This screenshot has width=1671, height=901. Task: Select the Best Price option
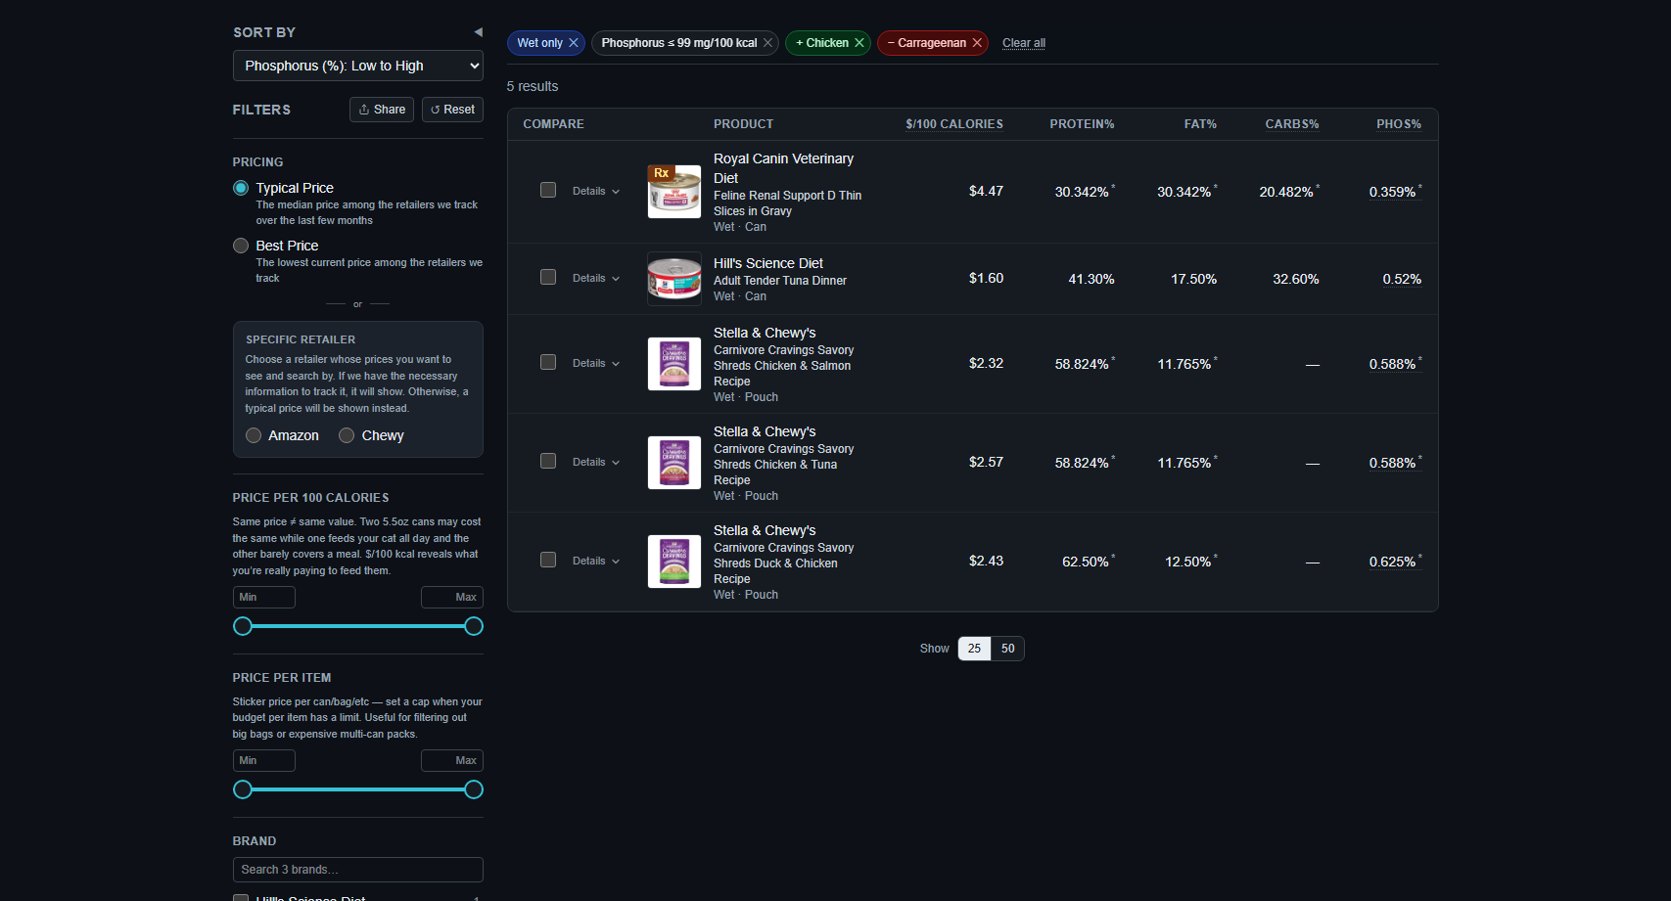click(241, 246)
